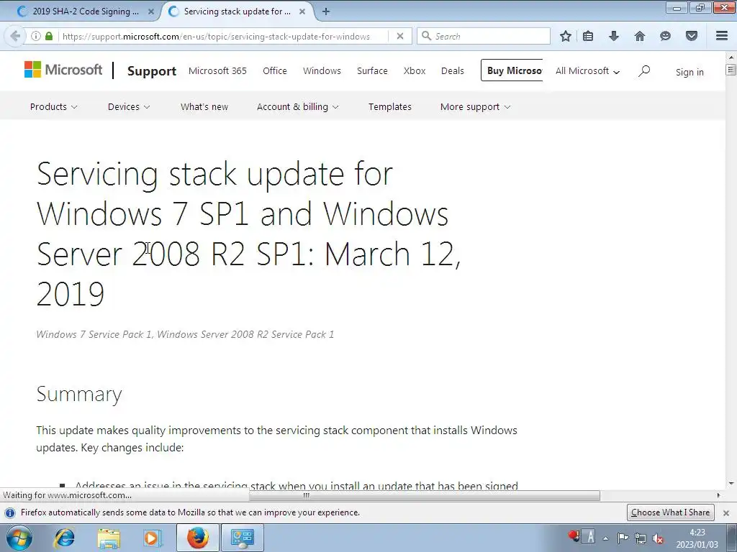Open the Windows nav item
Viewport: 737px width, 552px height.
(x=322, y=71)
